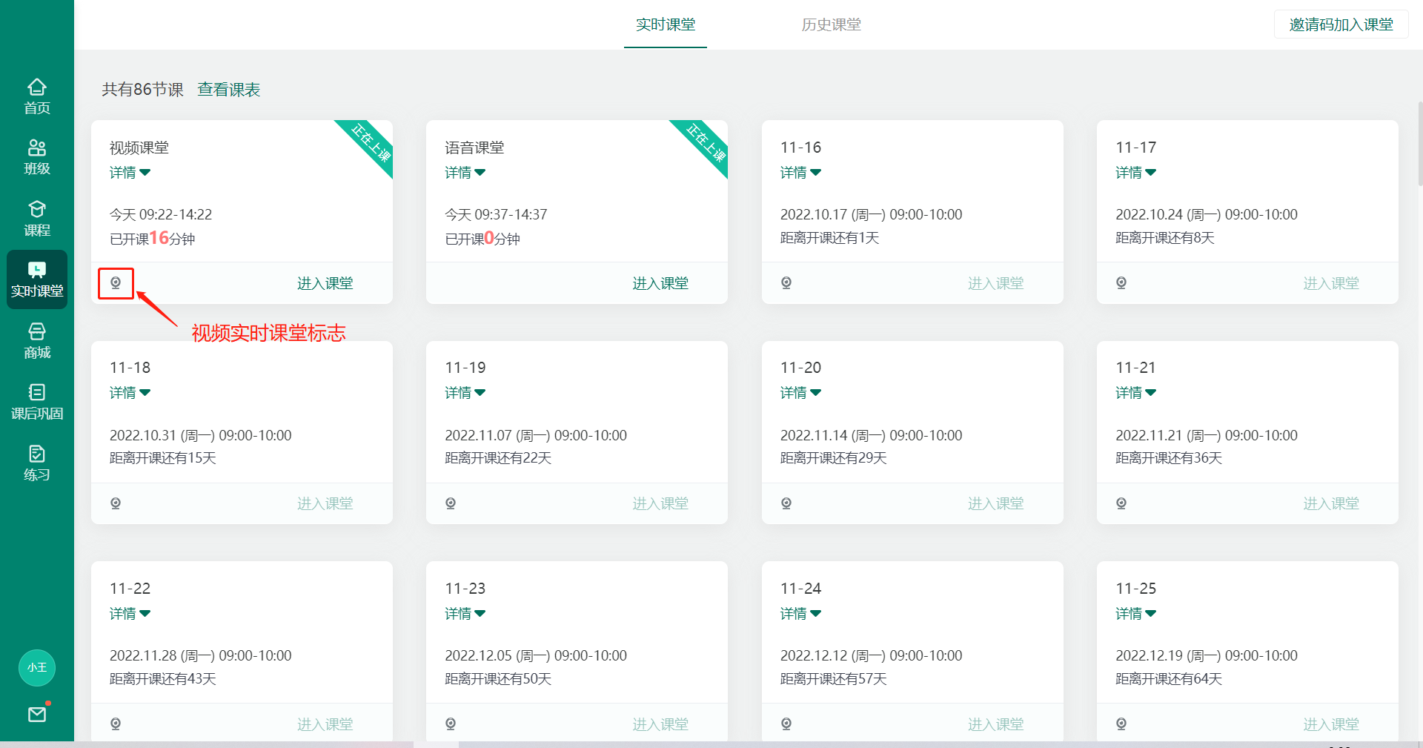Screen dimensions: 1423x748
Task: Open the 商城 sidebar icon
Action: (36, 340)
